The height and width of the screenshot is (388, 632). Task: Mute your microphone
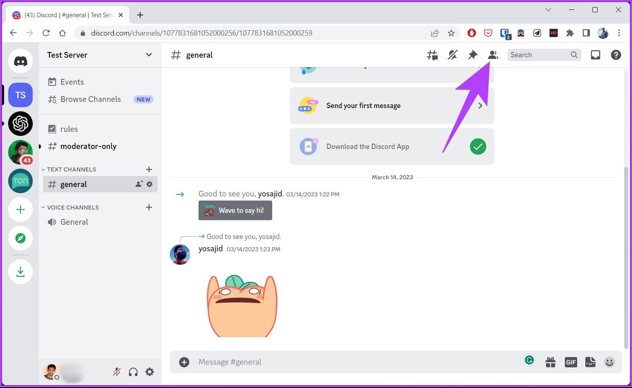coord(117,372)
